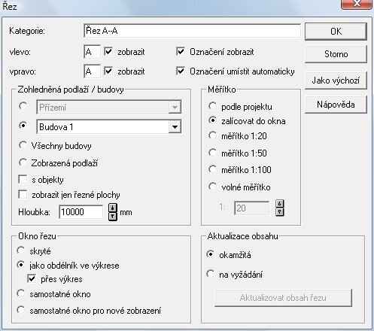Choose 'na vyžádání' update mode
The width and height of the screenshot is (374, 331).
pyautogui.click(x=210, y=274)
